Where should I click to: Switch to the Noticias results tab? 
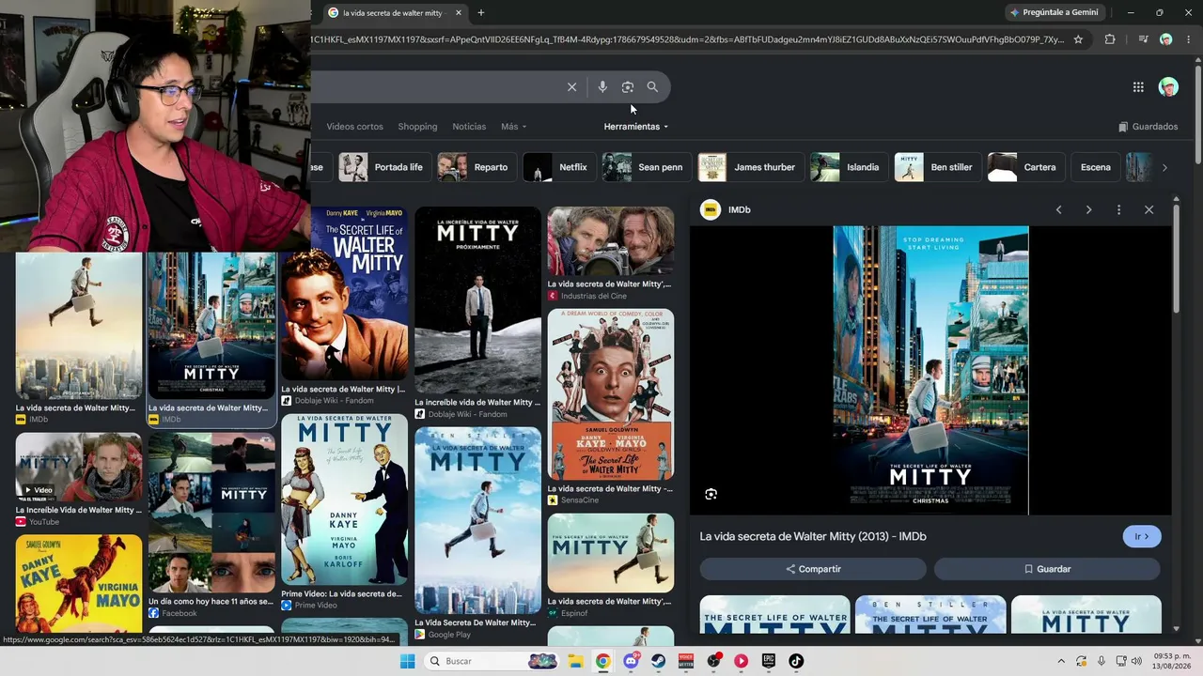coord(469,127)
